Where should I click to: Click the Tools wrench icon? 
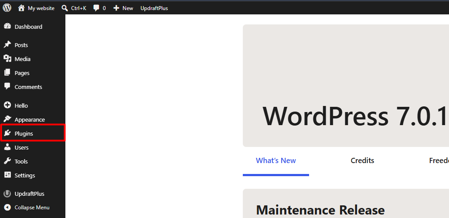tap(7, 161)
